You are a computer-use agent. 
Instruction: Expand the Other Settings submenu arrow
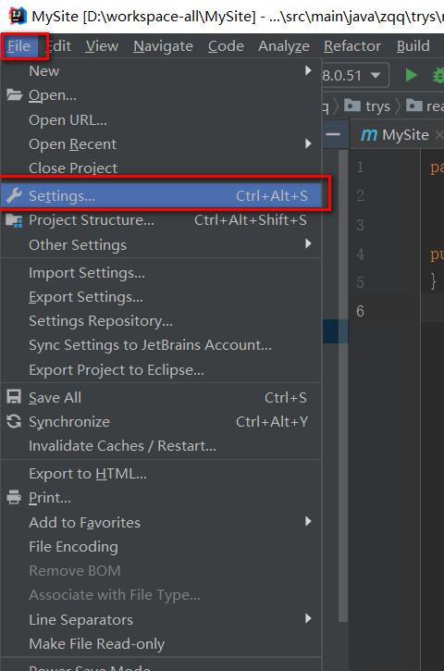pos(308,244)
